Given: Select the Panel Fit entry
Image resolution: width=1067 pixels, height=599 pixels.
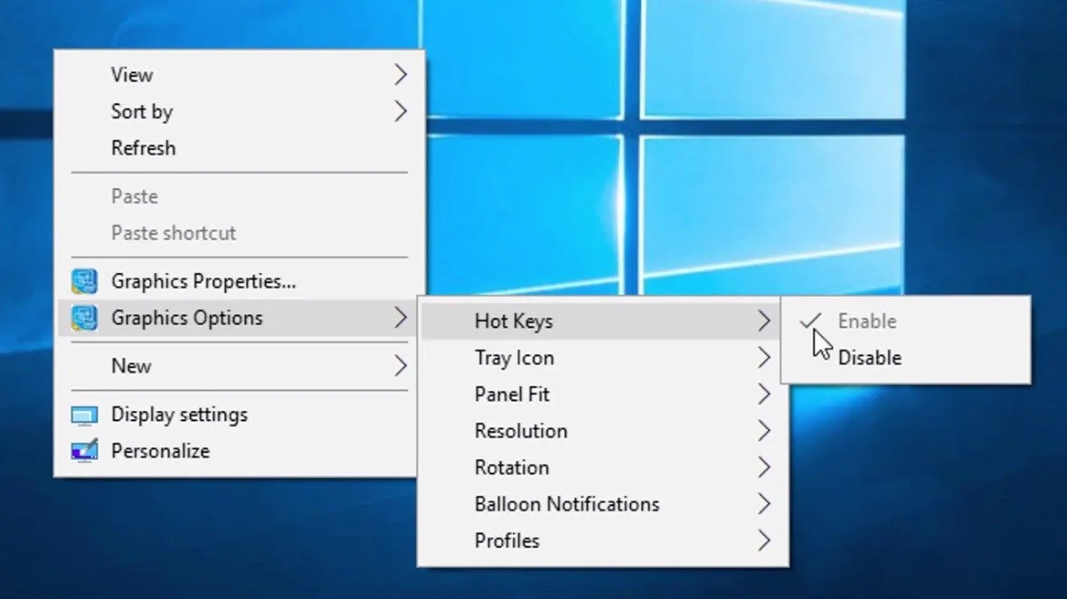Looking at the screenshot, I should [602, 394].
